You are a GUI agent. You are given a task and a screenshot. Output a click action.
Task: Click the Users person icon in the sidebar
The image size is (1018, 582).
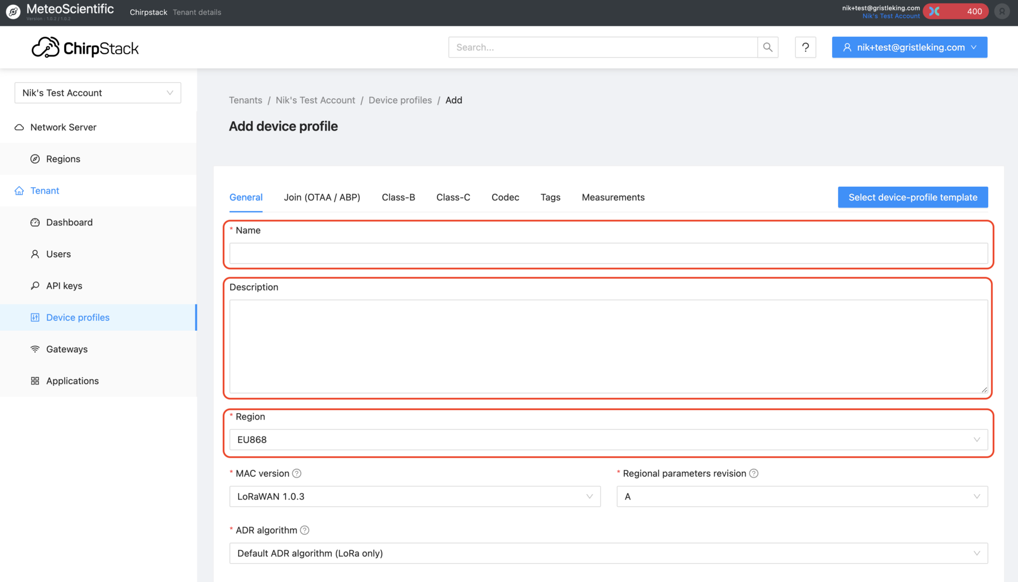pos(35,254)
